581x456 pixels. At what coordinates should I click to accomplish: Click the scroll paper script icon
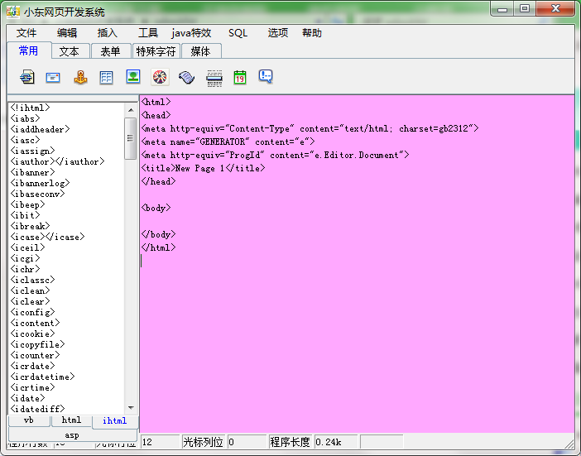click(x=186, y=78)
